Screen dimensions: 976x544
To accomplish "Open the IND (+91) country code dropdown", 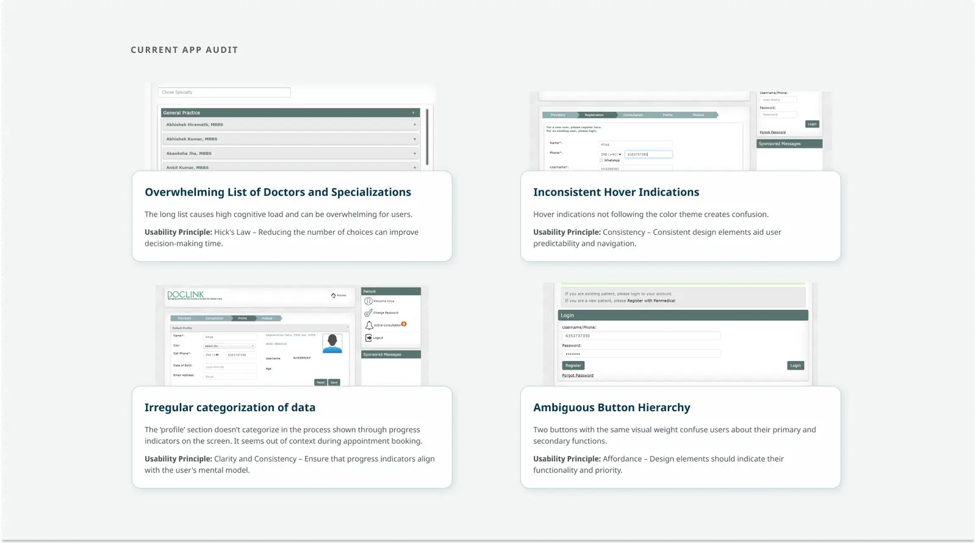I will [x=611, y=154].
